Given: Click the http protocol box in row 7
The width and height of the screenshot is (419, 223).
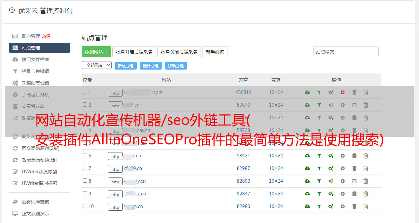Looking at the screenshot, I should (x=115, y=169).
